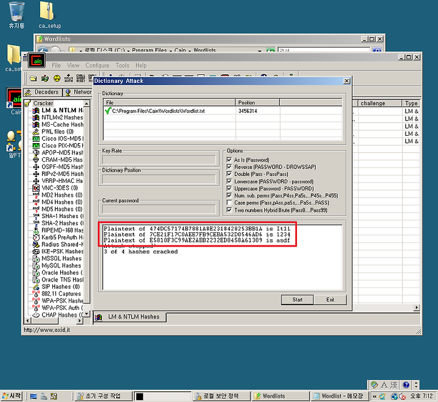Toggle the radioactive APR poisoning toolbar icon
The height and width of the screenshot is (402, 438).
click(57, 79)
